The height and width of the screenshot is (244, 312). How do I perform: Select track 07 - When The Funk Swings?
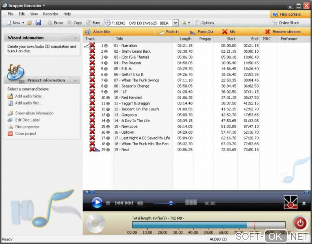coord(136,80)
